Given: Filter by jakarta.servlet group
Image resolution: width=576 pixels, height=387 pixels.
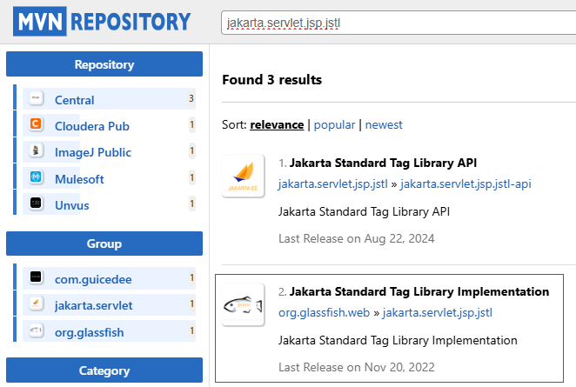Looking at the screenshot, I should coord(94,305).
